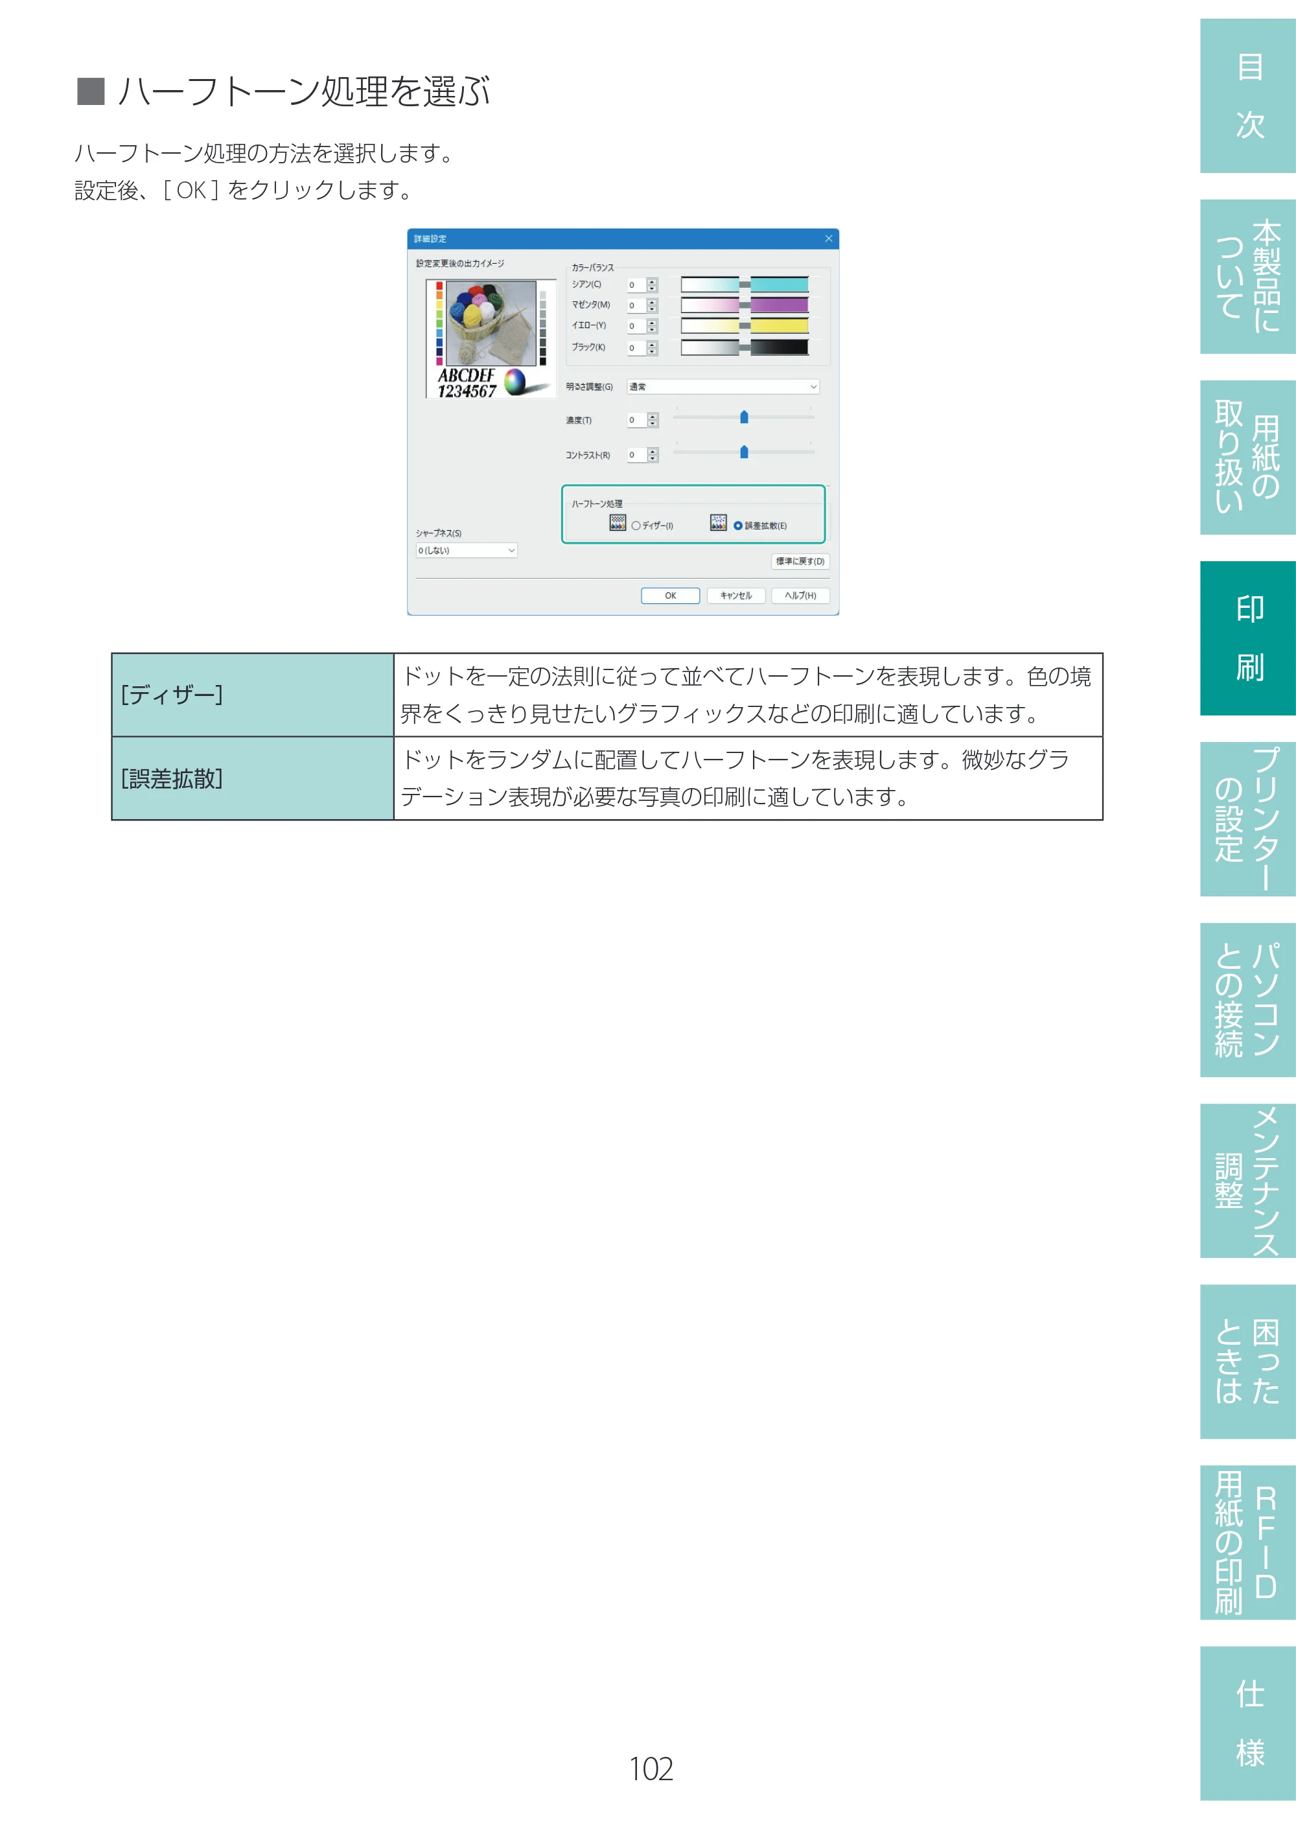Click OK in the 詳細設定 dialog

670,596
